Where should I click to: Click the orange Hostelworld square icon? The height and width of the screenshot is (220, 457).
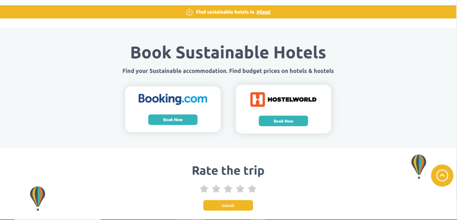[258, 100]
